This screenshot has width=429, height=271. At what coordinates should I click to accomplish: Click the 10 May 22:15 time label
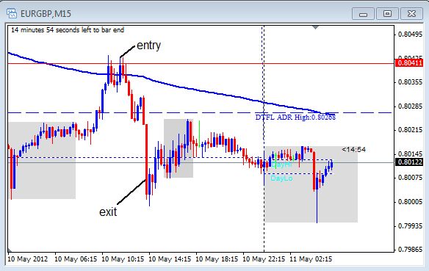(264, 259)
